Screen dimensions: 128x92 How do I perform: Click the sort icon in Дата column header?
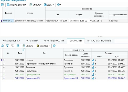pyautogui.click(x=24, y=50)
